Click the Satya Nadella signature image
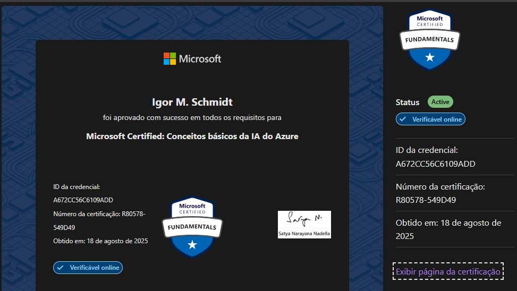This screenshot has height=291, width=517. coord(304,224)
